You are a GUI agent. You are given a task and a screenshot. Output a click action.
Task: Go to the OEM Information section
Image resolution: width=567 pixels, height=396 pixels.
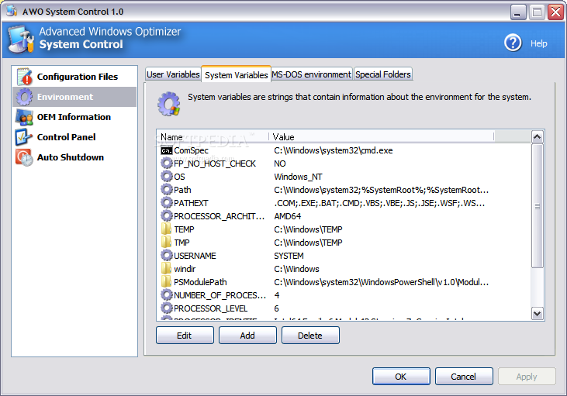tap(74, 117)
